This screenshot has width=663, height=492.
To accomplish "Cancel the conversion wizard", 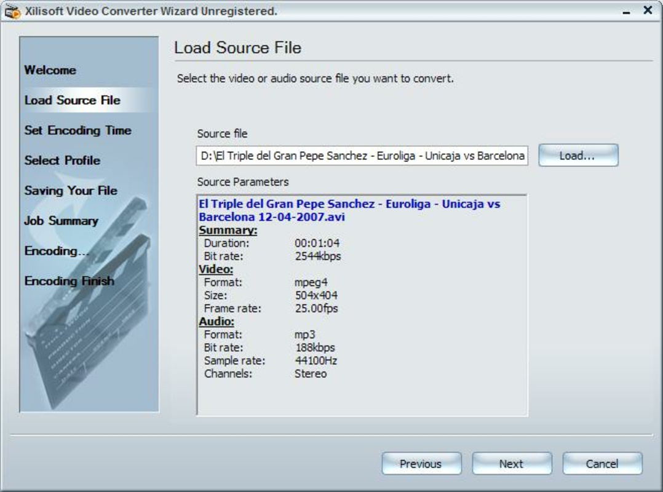I will [x=603, y=464].
